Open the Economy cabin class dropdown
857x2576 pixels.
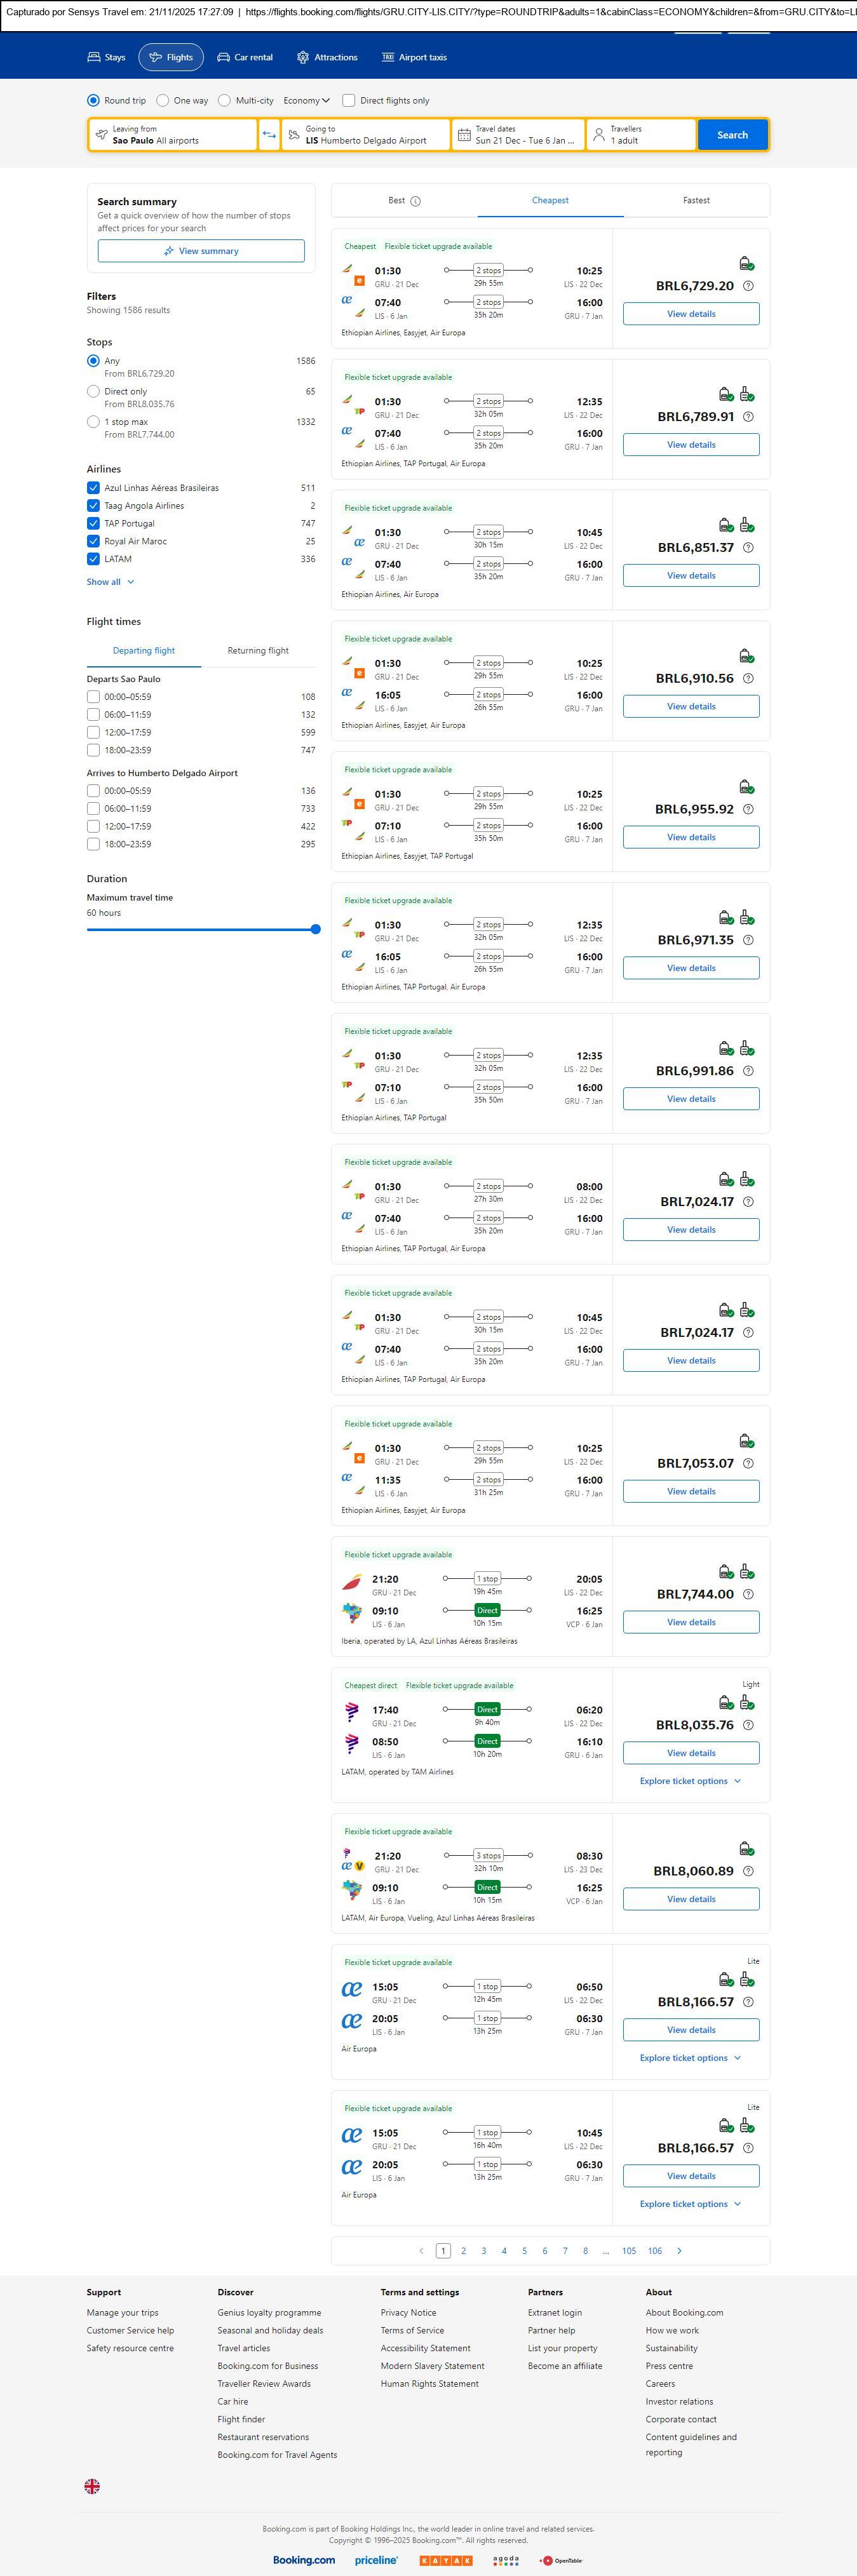306,101
